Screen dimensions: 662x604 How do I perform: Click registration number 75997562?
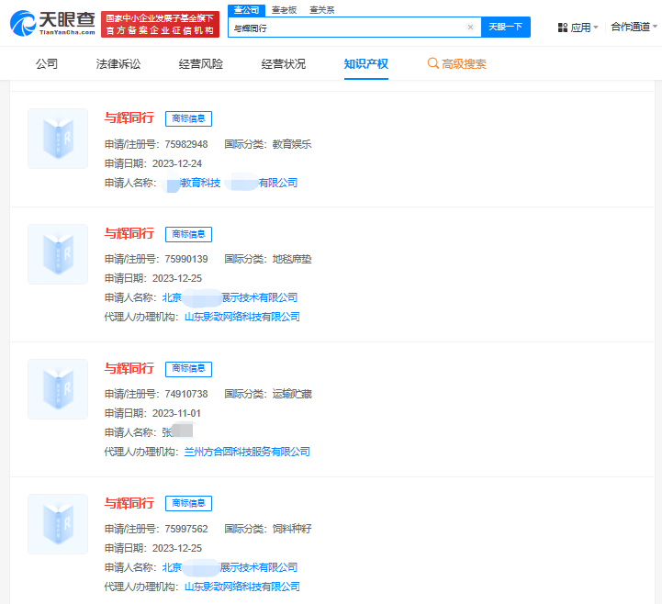[186, 529]
